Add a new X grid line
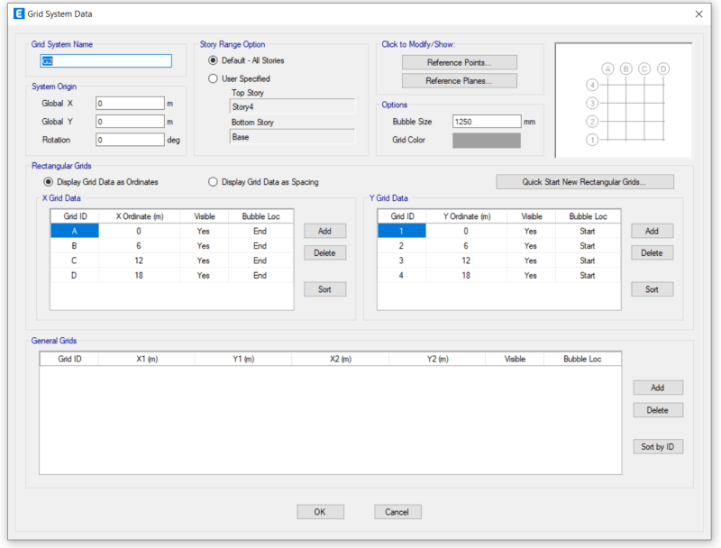This screenshot has height=548, width=721. (324, 231)
